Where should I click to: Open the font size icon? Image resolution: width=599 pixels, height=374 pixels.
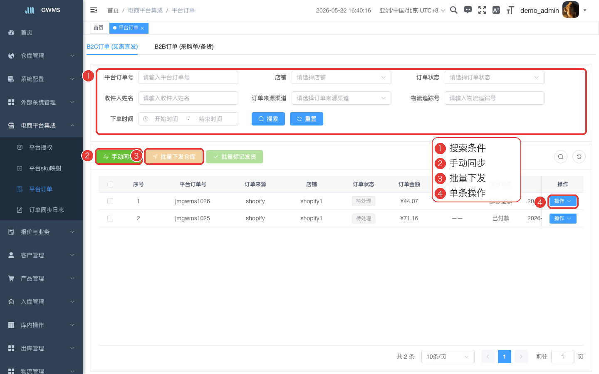[510, 10]
